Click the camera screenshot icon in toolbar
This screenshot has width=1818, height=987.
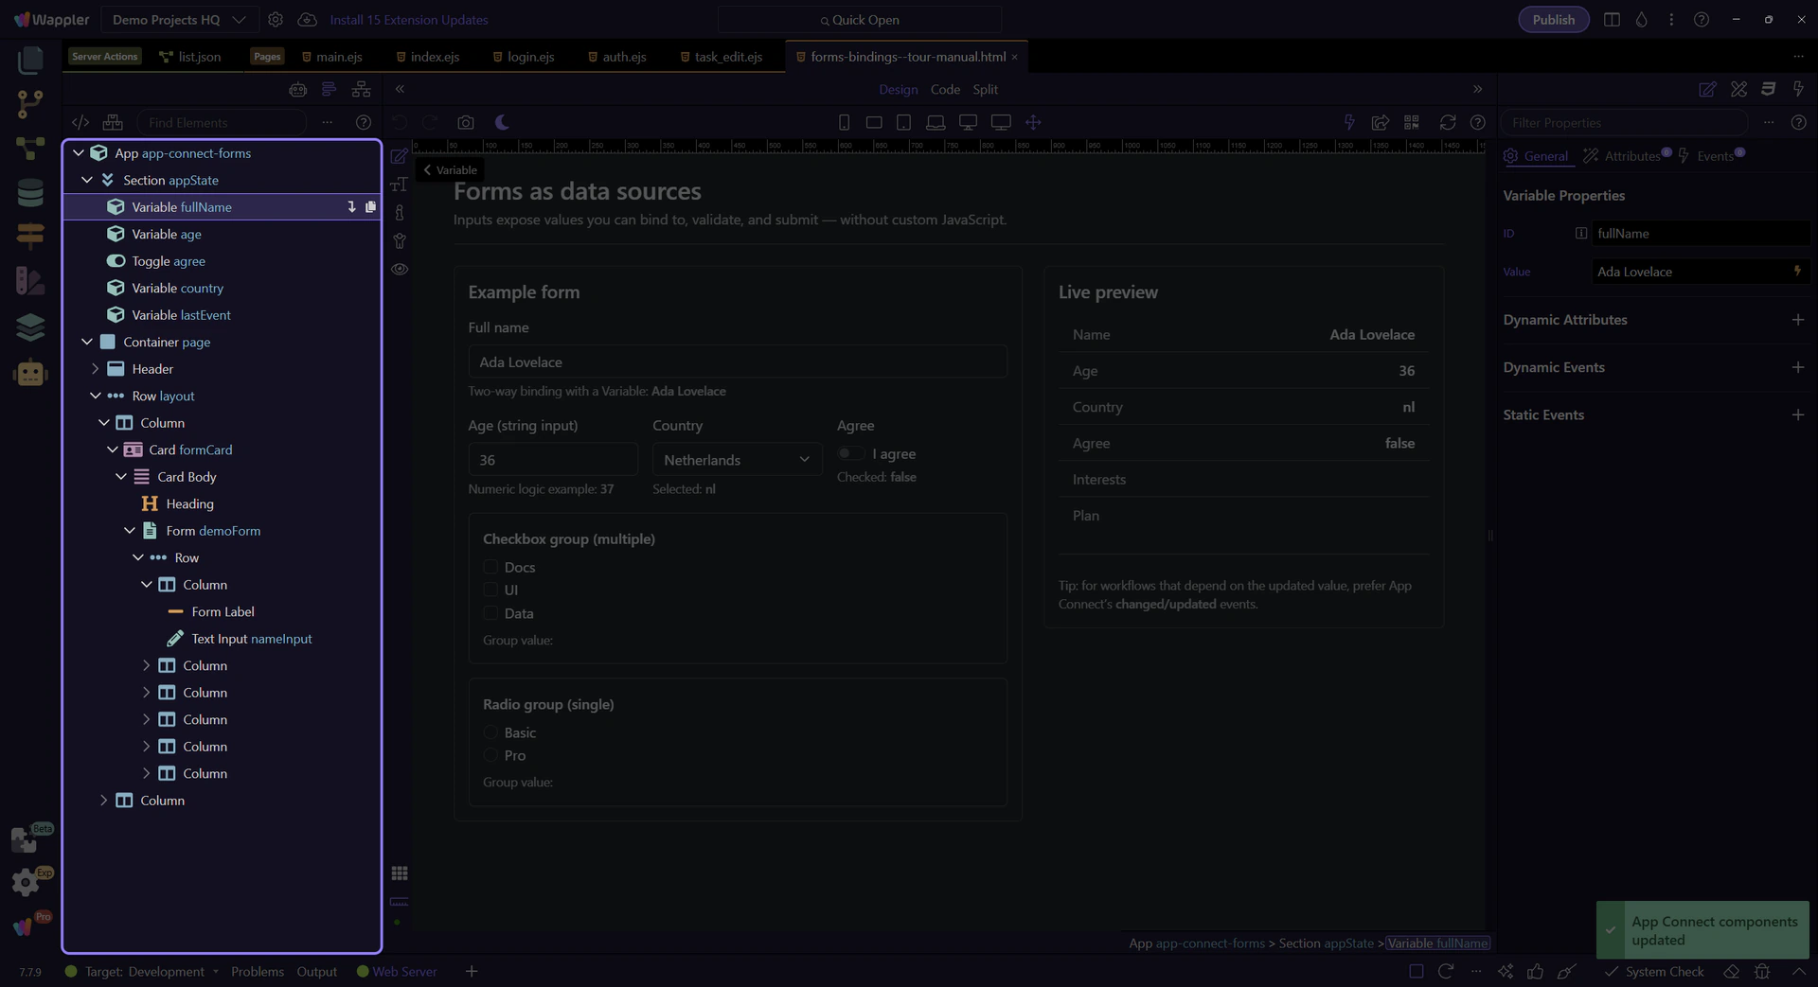[x=465, y=122]
